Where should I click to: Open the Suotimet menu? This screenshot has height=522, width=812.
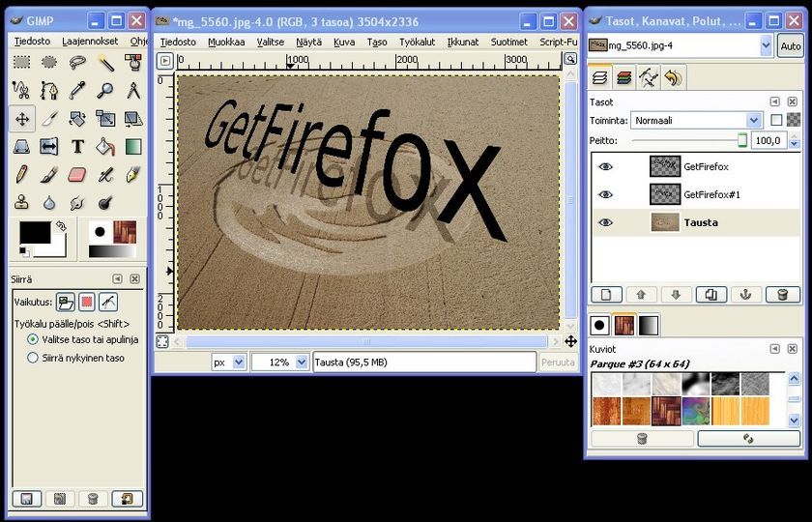coord(509,42)
